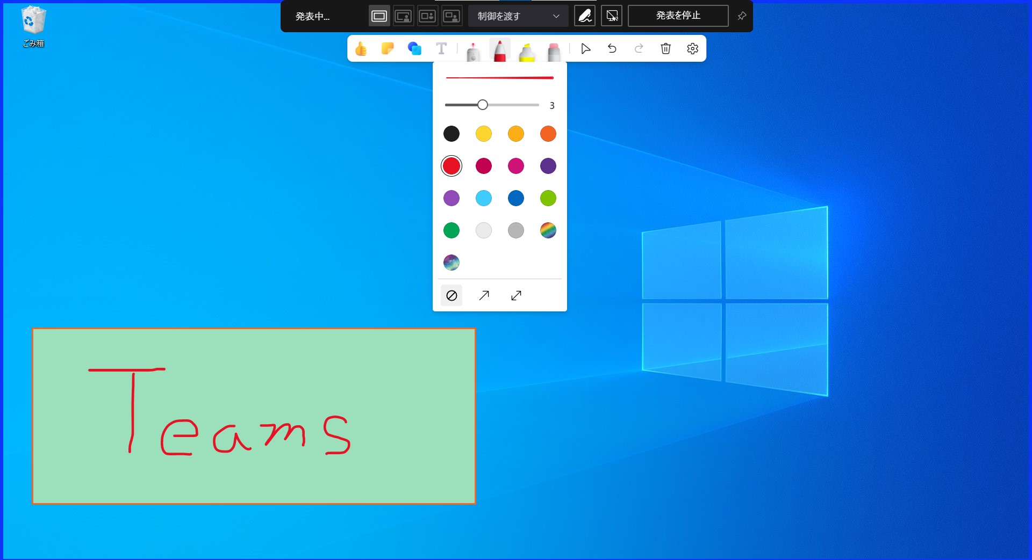This screenshot has width=1032, height=560.
Task: Open the 制御を渡す dropdown
Action: 518,16
